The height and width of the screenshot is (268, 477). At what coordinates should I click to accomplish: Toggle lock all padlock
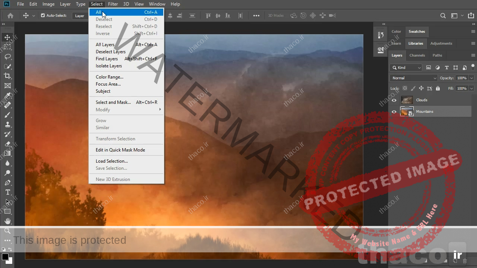[438, 88]
